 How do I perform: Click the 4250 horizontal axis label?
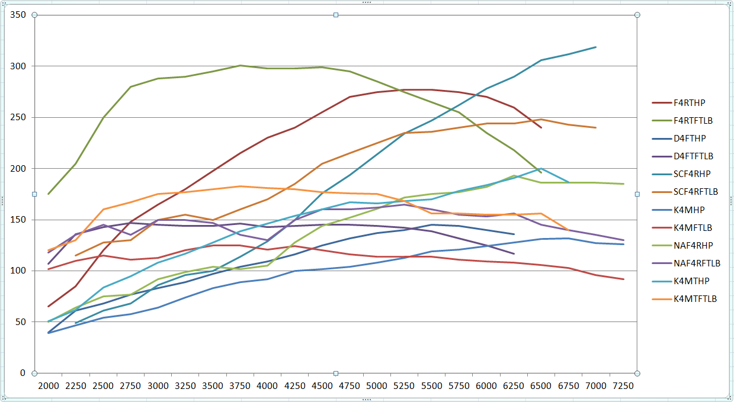coord(295,385)
